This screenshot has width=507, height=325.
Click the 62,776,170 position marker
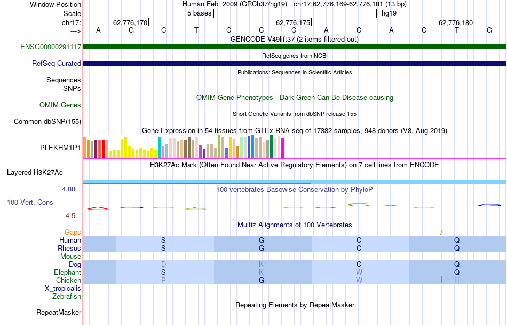(130, 22)
